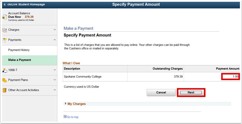Click the Payment Amount input field

click(230, 77)
